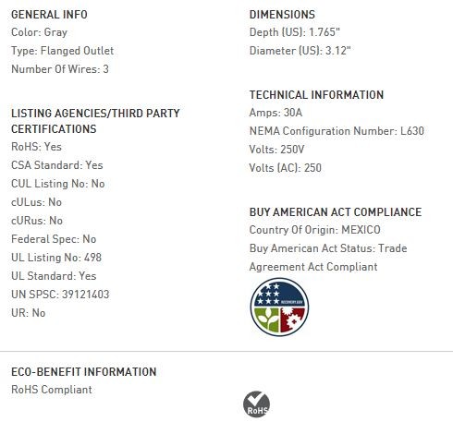Click the Color: Gray specification line
Screen dimensions: 453x434
(x=39, y=32)
